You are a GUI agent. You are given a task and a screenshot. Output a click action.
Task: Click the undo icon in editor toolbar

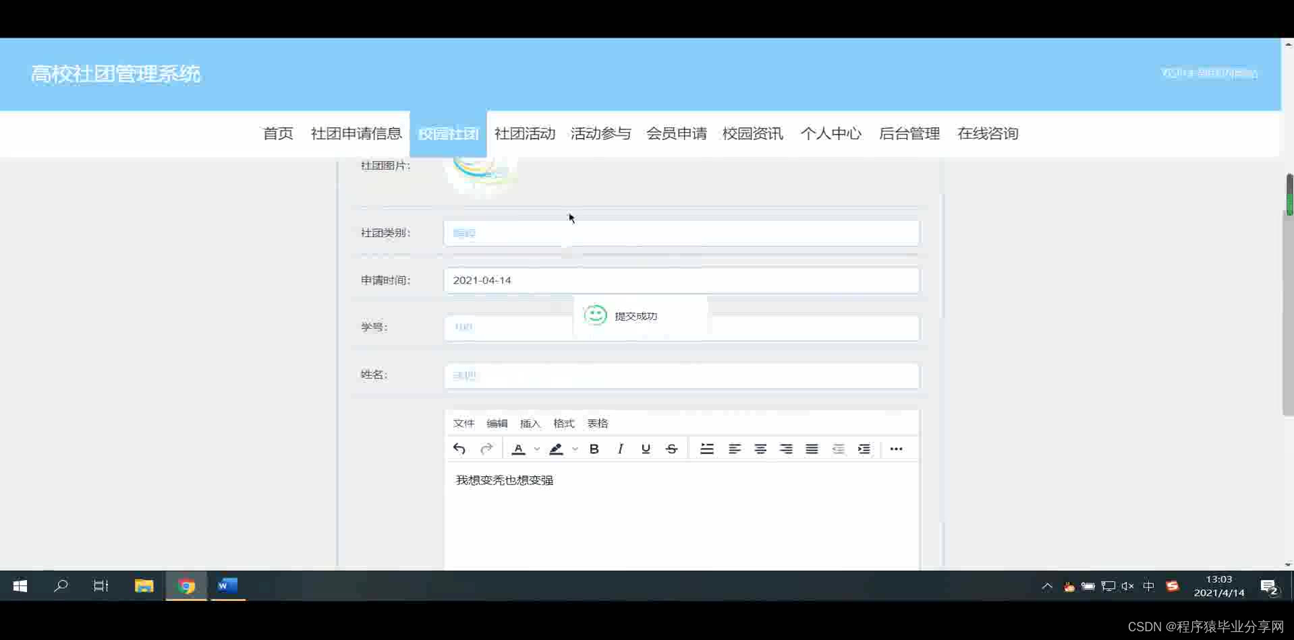coord(459,449)
